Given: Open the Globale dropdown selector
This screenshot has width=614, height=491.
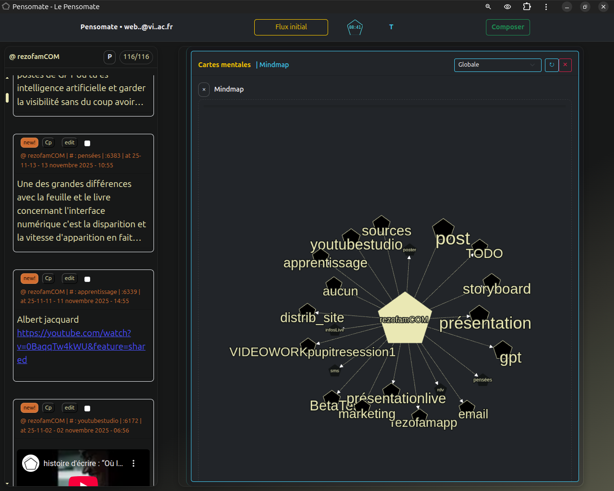Looking at the screenshot, I should coord(497,65).
